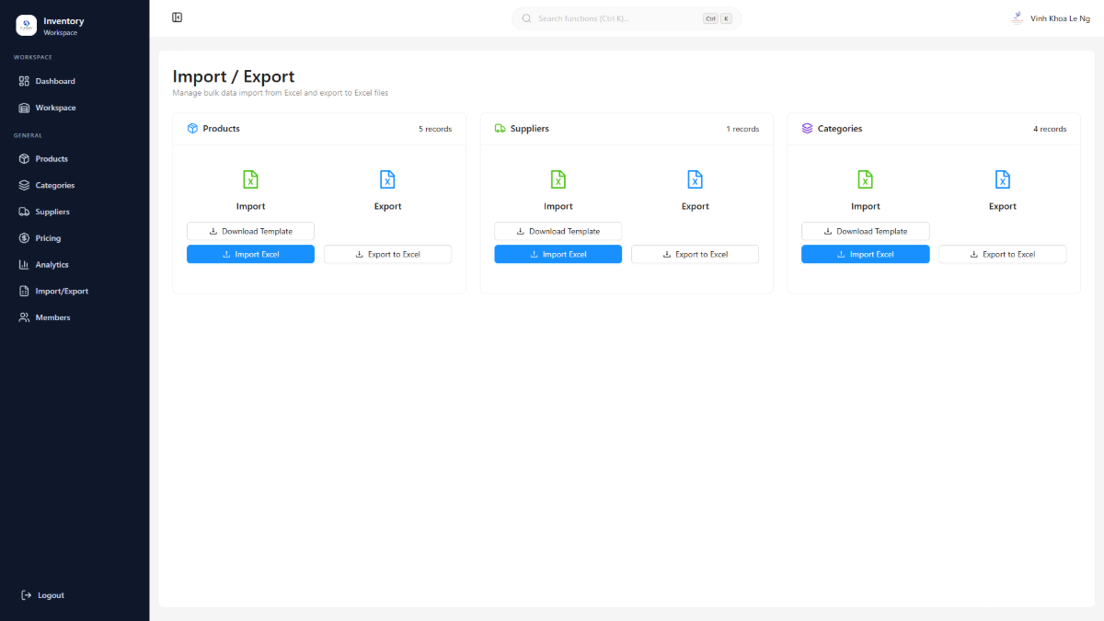Open Analytics via its chart icon
The height and width of the screenshot is (621, 1104).
pyautogui.click(x=23, y=264)
